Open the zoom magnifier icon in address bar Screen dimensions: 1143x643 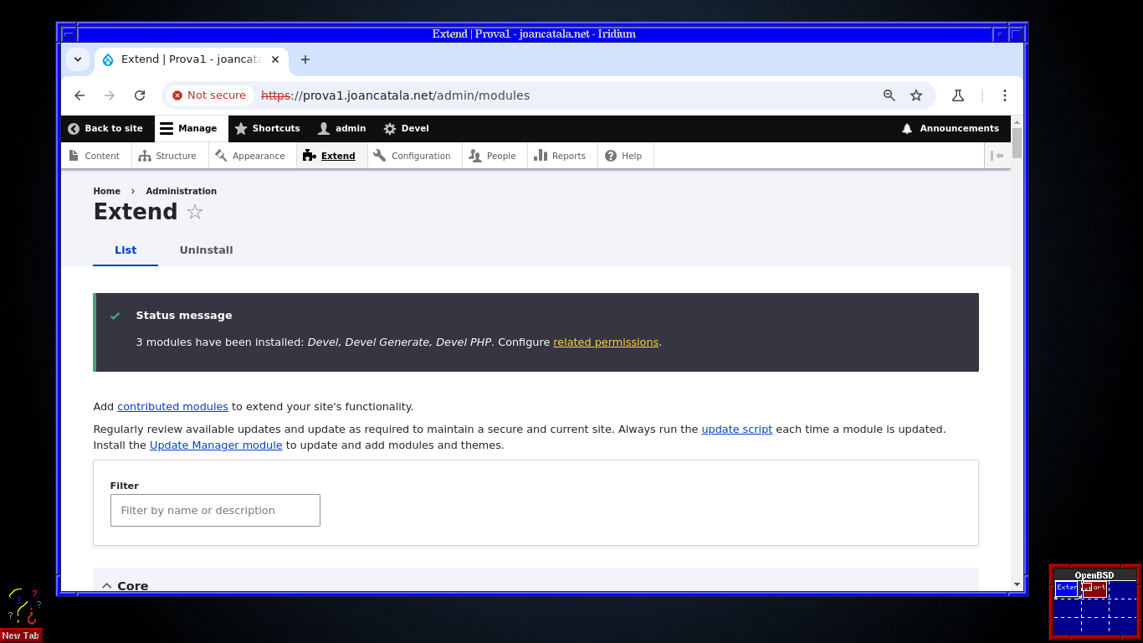(889, 95)
